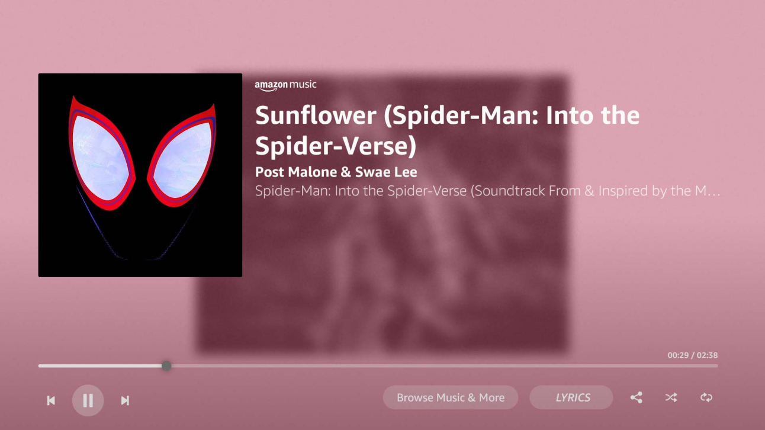The image size is (765, 430).
Task: Pause the currently playing song
Action: click(x=88, y=401)
